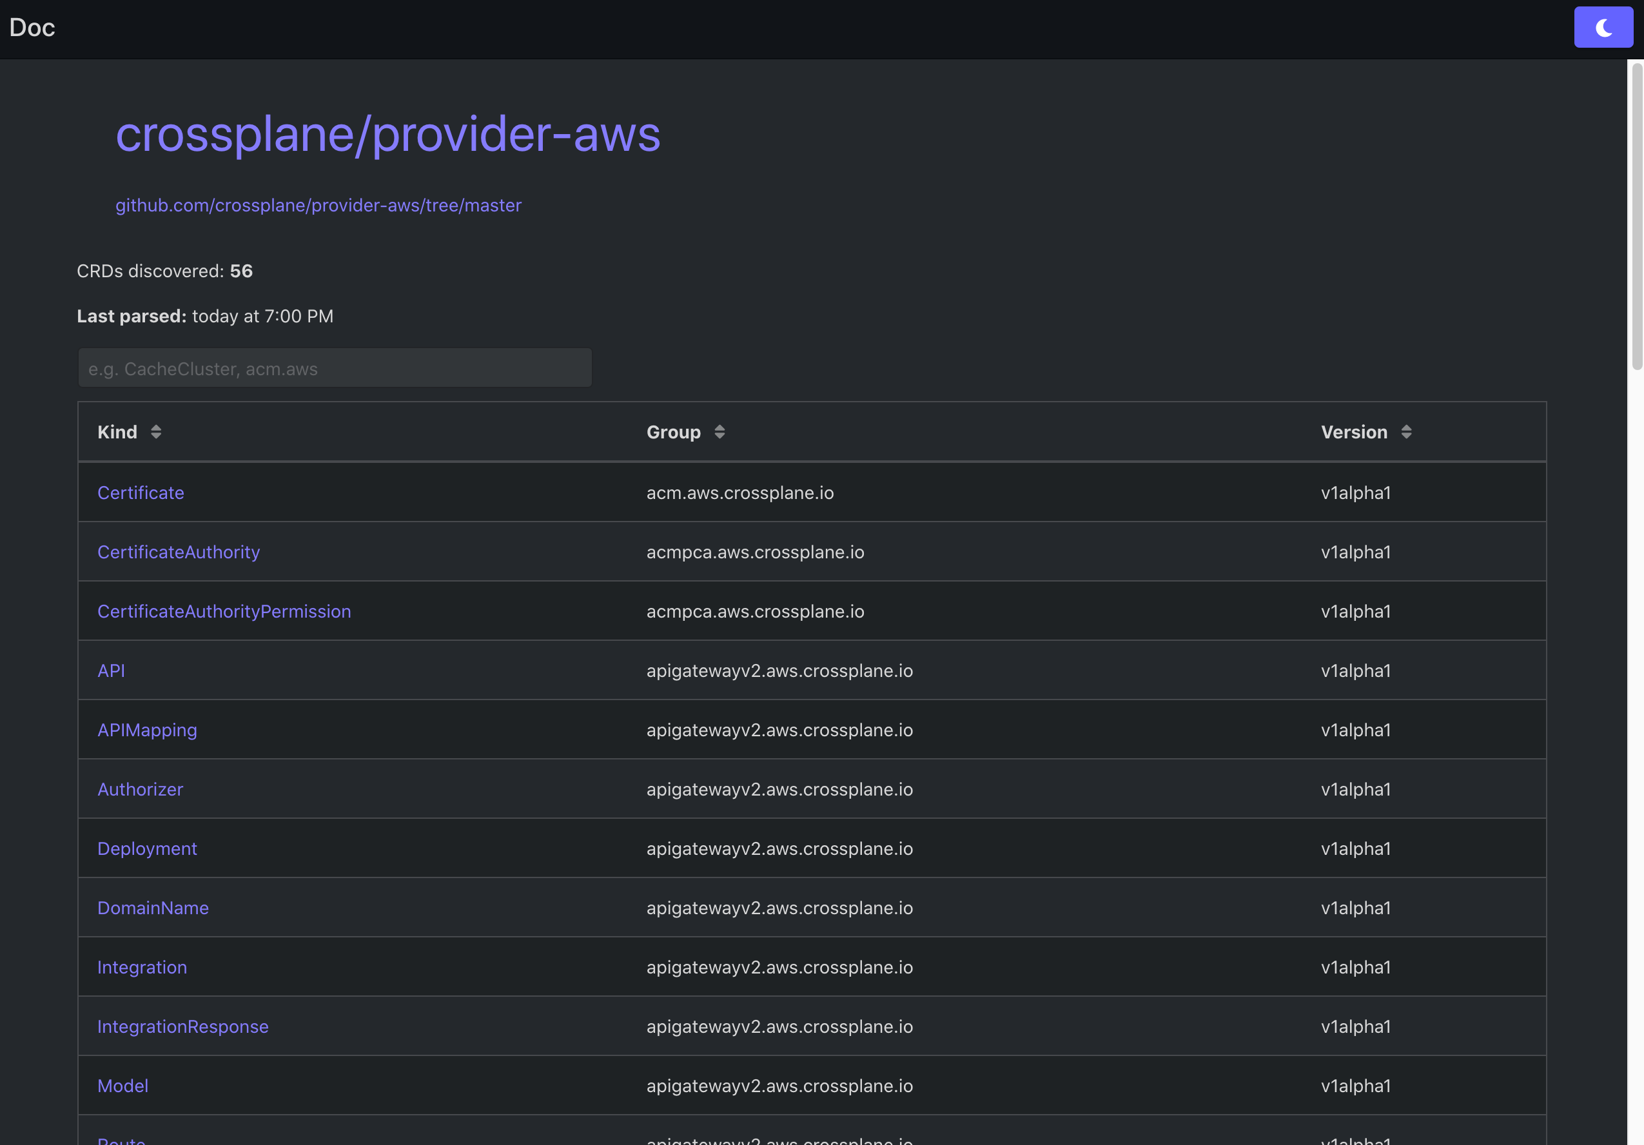Open the DomainName CRD link
This screenshot has height=1145, width=1644.
click(153, 908)
